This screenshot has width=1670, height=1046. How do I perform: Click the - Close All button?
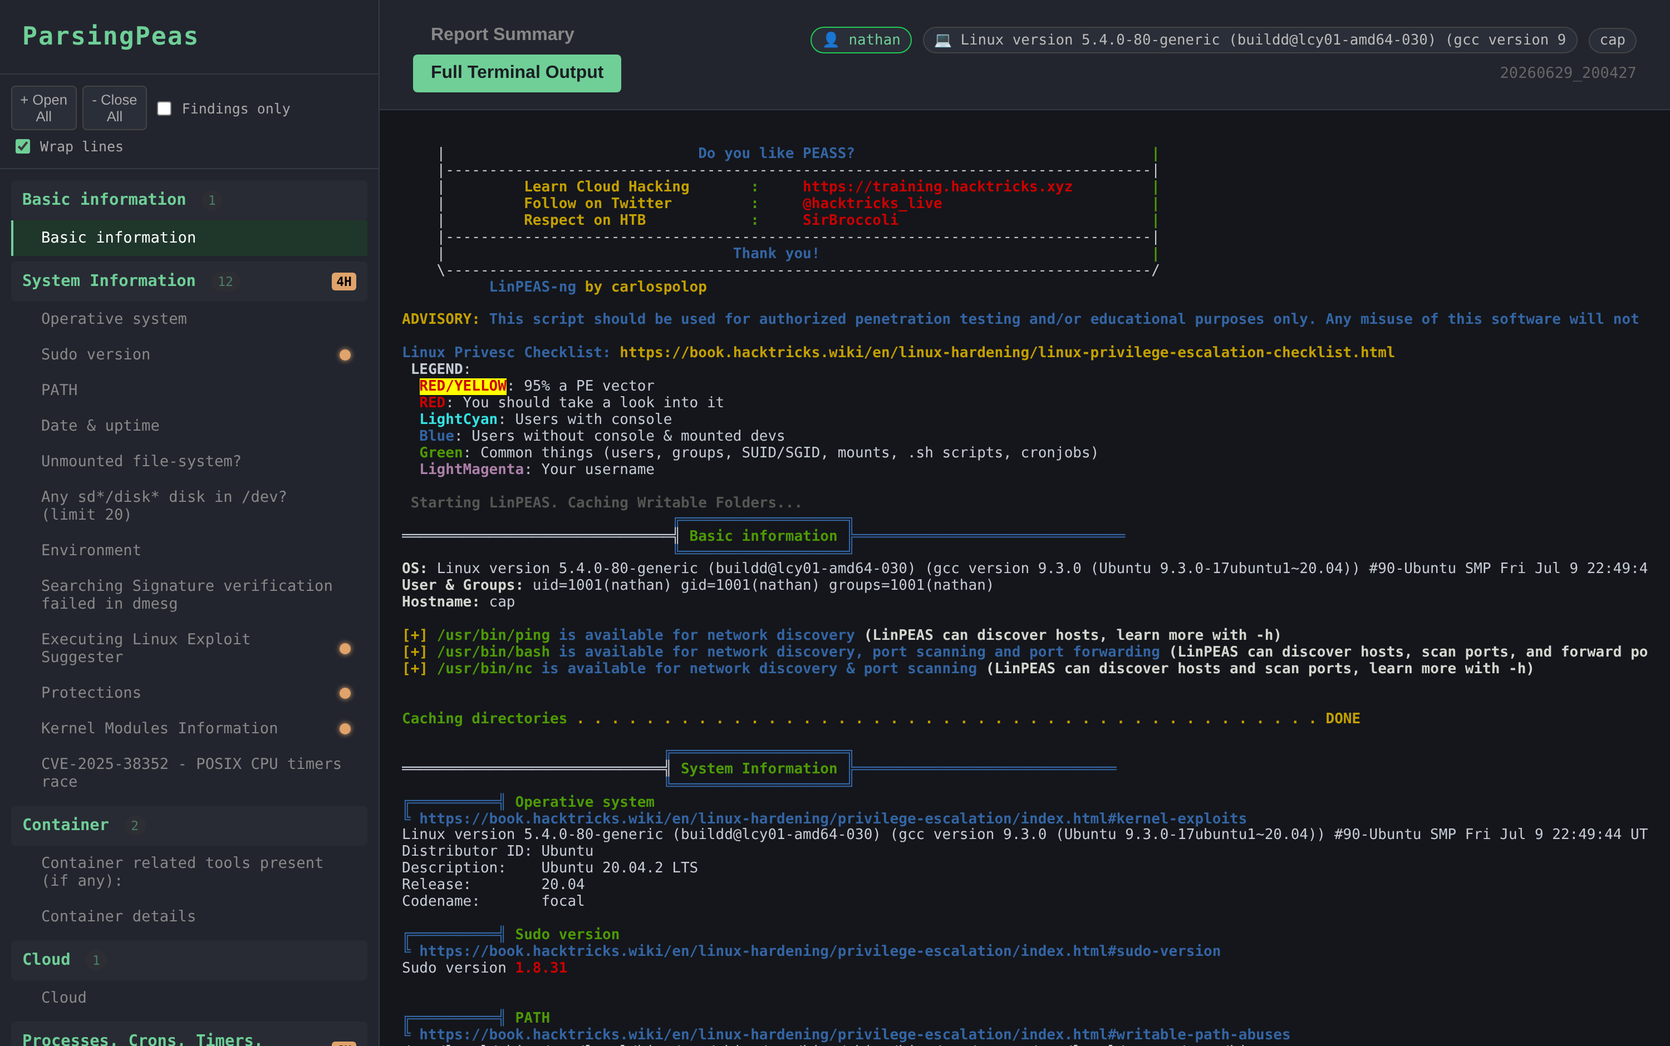(114, 108)
